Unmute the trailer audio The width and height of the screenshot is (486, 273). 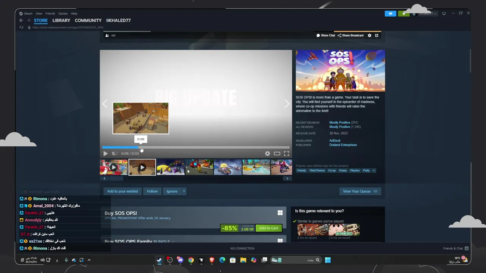114,154
